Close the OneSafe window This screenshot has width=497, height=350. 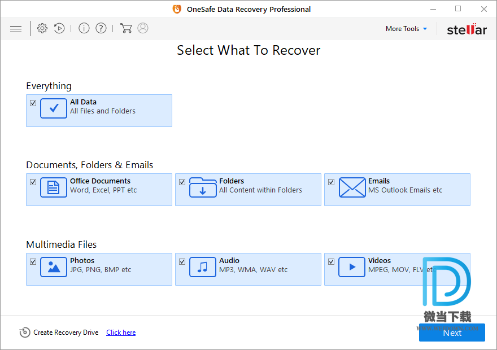pos(483,9)
